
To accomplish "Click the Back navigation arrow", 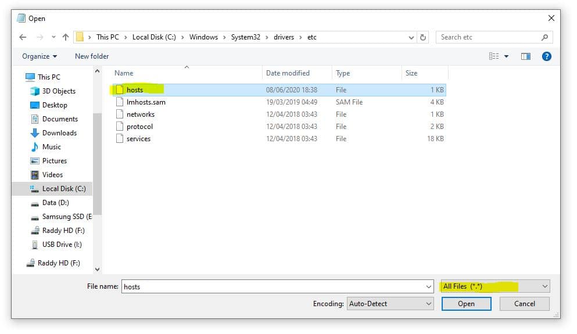I will [x=23, y=37].
